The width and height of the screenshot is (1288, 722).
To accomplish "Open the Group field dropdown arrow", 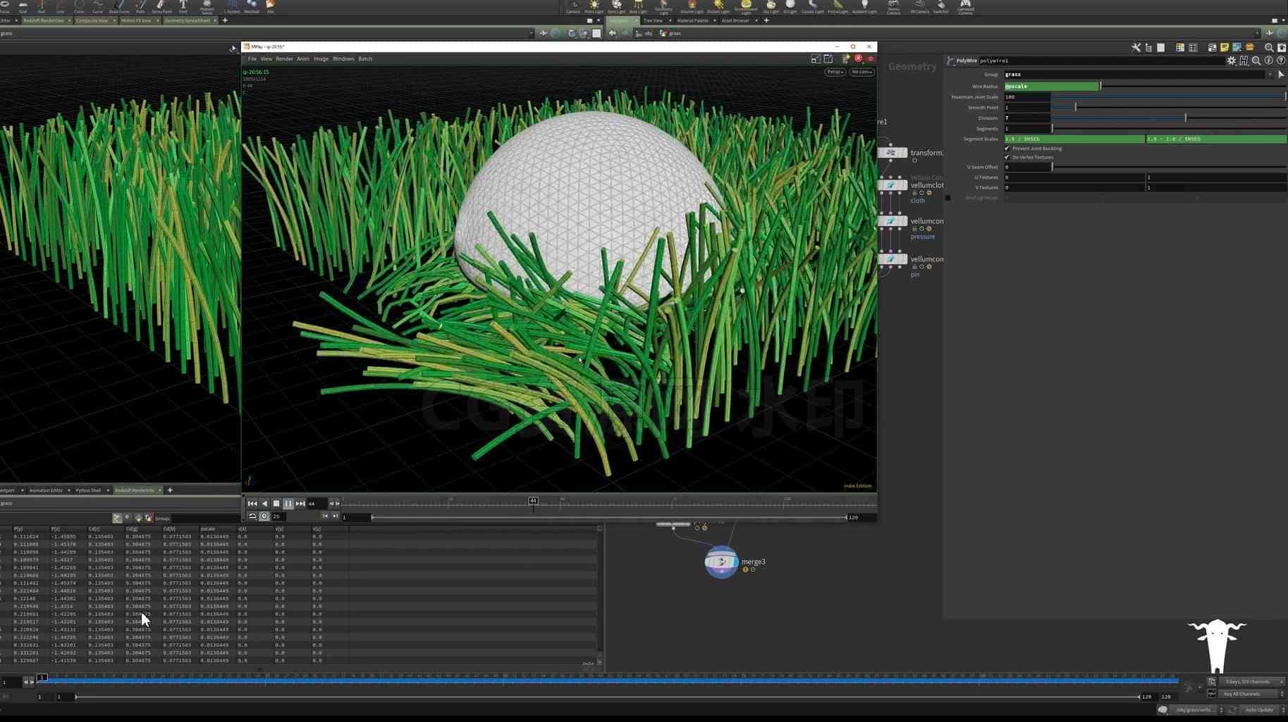I will 1270,75.
